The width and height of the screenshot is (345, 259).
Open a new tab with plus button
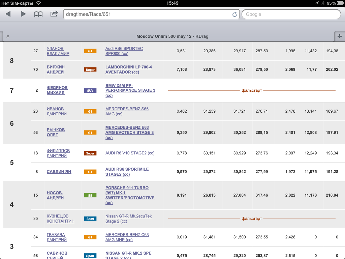pos(340,36)
